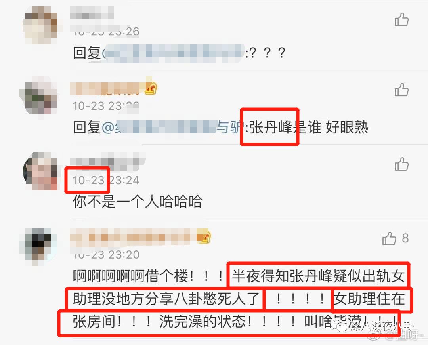View profile picture of the 23:24 commenter
Image resolution: width=428 pixels, height=345 pixels.
pyautogui.click(x=40, y=171)
